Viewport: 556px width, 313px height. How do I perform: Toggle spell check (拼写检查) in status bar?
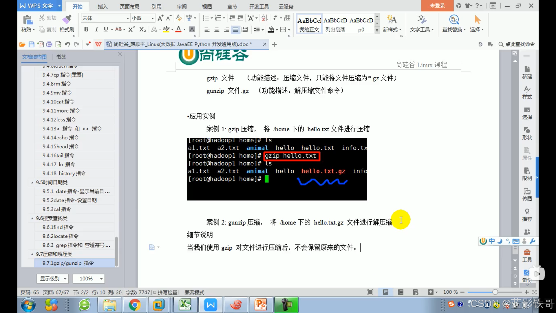(x=165, y=292)
